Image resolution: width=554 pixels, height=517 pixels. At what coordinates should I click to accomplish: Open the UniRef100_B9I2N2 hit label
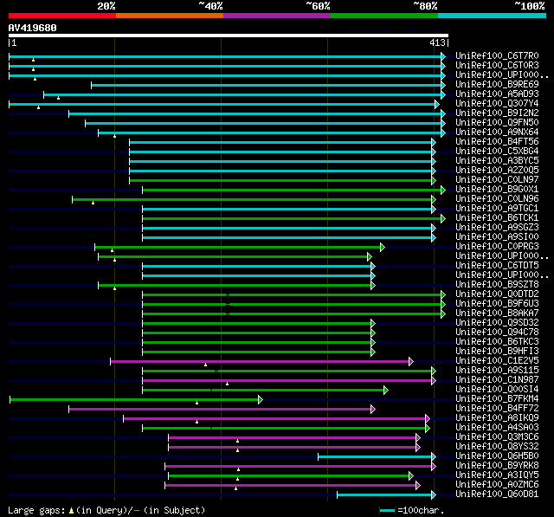(497, 113)
